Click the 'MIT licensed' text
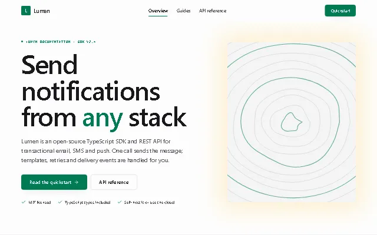 coord(39,202)
